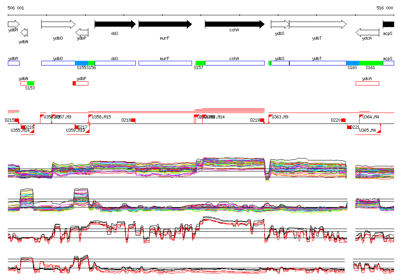The width and height of the screenshot is (402, 280).
Task: Select the black murF gene arrow
Action: click(165, 24)
